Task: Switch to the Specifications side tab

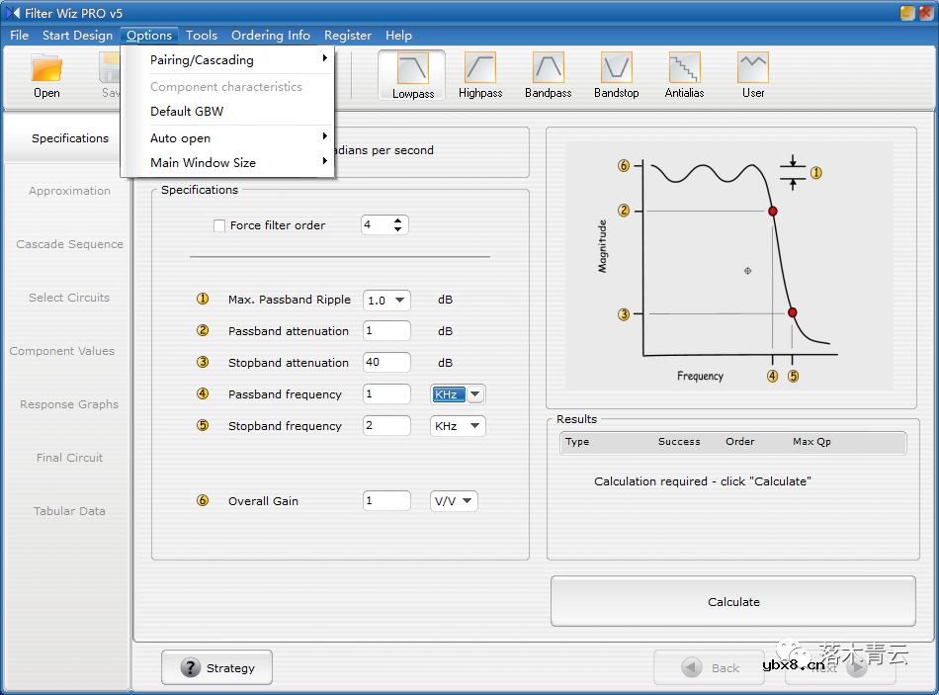Action: tap(69, 138)
